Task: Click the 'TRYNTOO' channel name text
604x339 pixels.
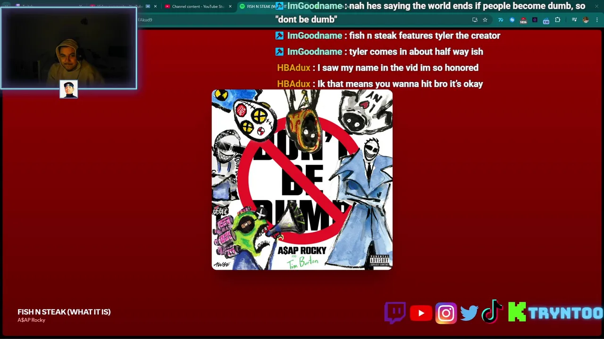Action: [x=566, y=313]
